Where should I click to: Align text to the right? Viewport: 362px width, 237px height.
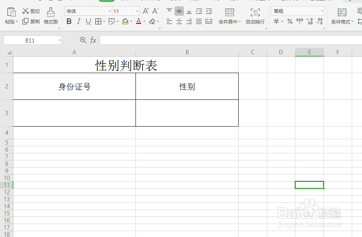[x=189, y=21]
